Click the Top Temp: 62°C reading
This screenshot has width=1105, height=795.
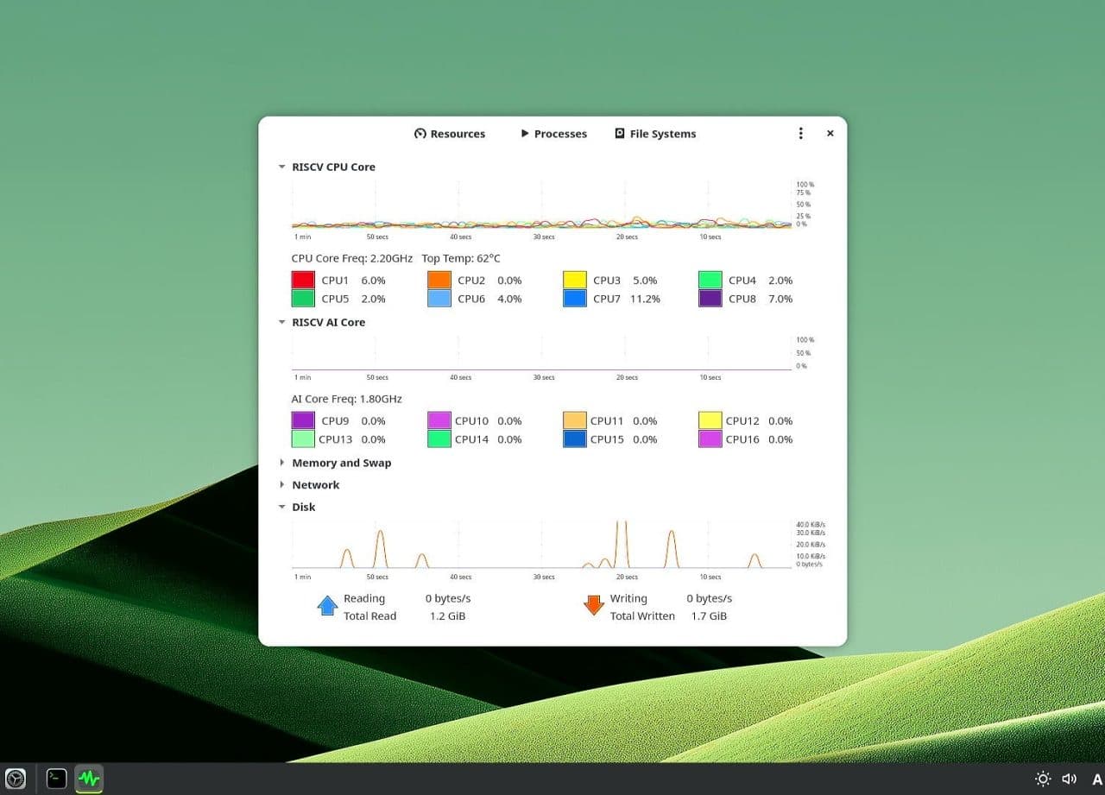click(x=461, y=258)
